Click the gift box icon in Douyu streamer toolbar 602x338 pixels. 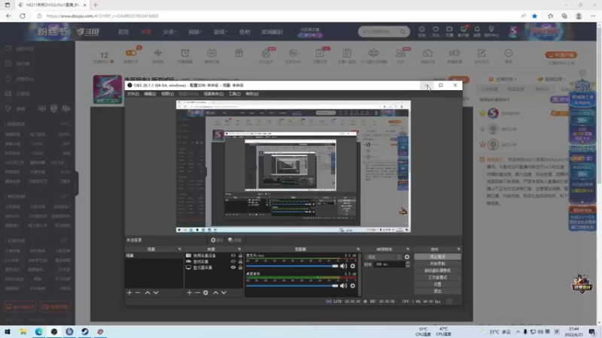pyautogui.click(x=239, y=55)
